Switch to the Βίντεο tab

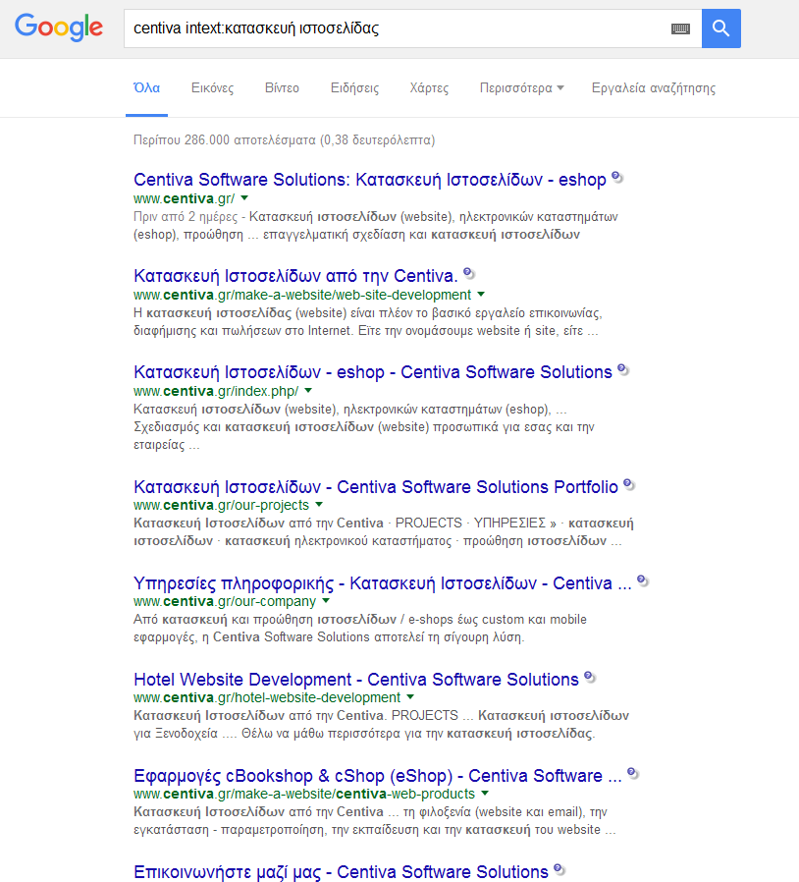(x=282, y=88)
